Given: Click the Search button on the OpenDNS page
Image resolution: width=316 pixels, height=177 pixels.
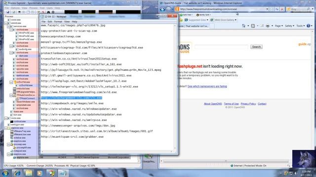Looking at the screenshot, I should [x=256, y=47].
